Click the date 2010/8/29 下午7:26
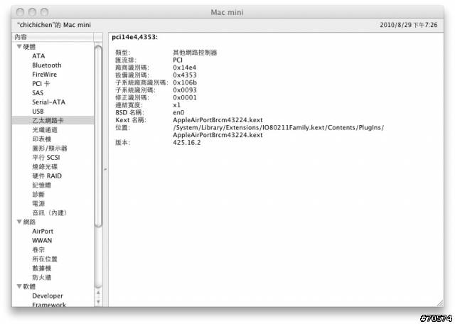The image size is (455, 324). coord(409,25)
